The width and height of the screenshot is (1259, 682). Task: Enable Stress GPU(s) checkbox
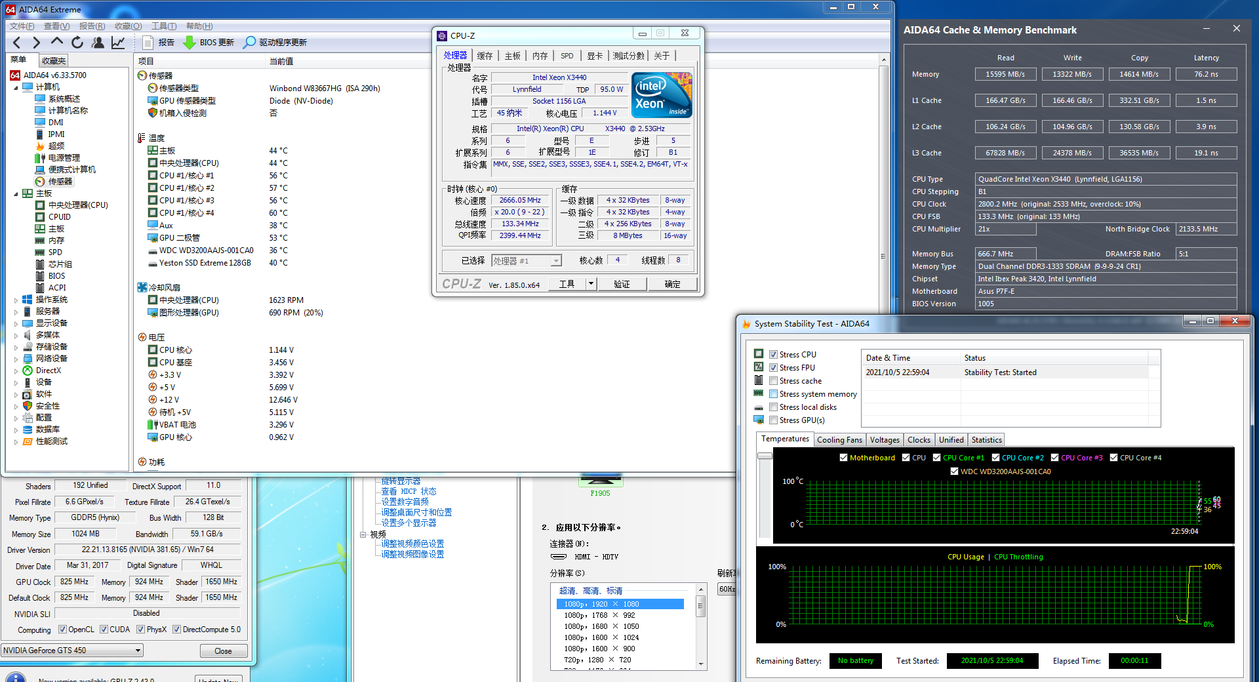773,420
